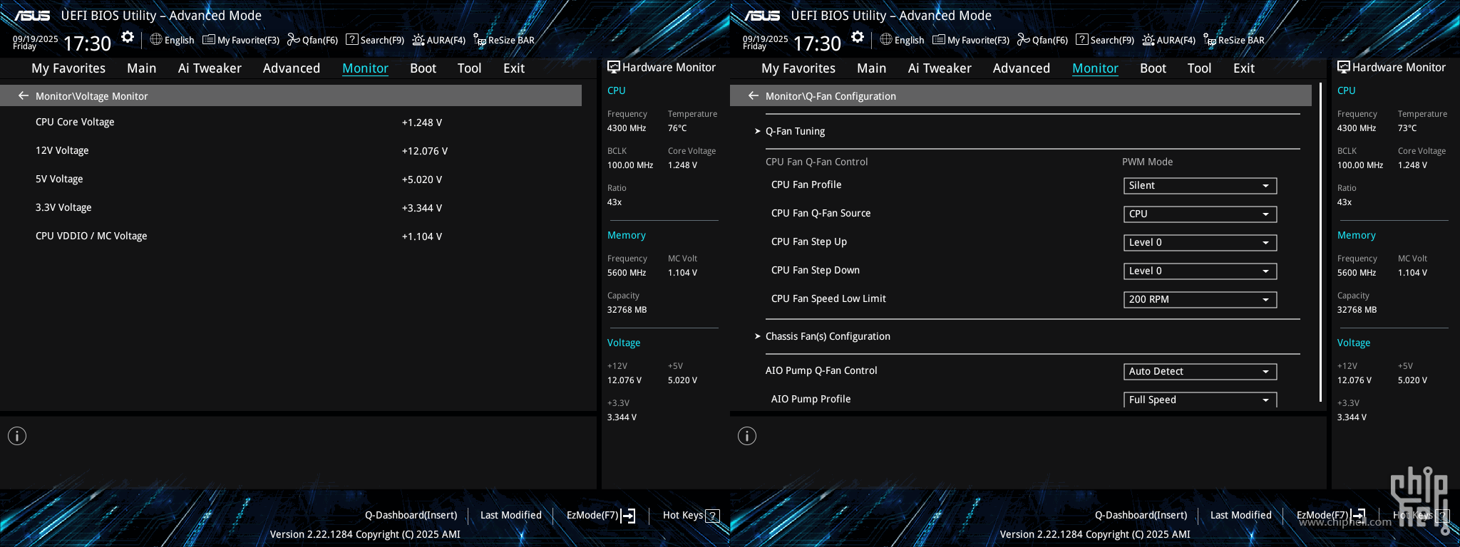Open Main tab in left window
1460x547 pixels.
tap(141, 68)
